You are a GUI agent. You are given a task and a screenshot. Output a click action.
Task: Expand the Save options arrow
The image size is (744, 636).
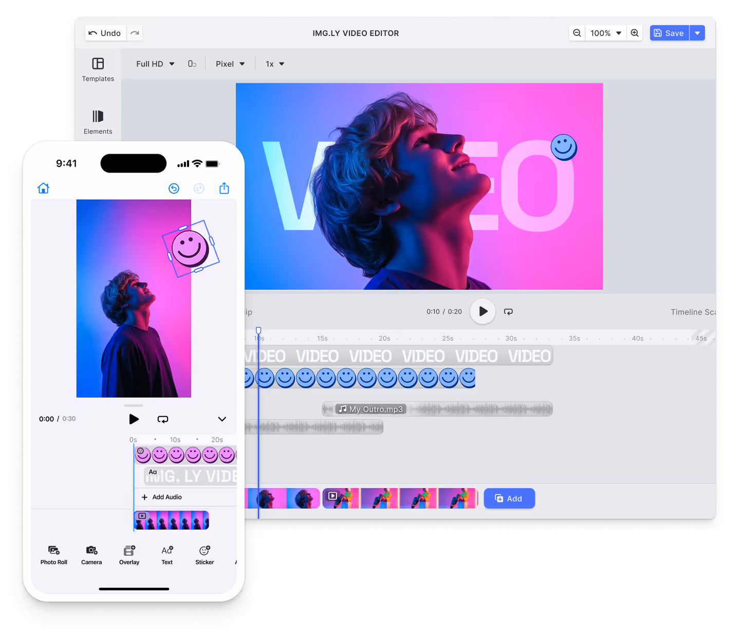point(697,33)
